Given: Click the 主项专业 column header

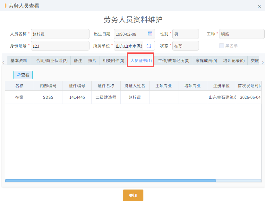Looking at the screenshot, I should pos(164,86).
